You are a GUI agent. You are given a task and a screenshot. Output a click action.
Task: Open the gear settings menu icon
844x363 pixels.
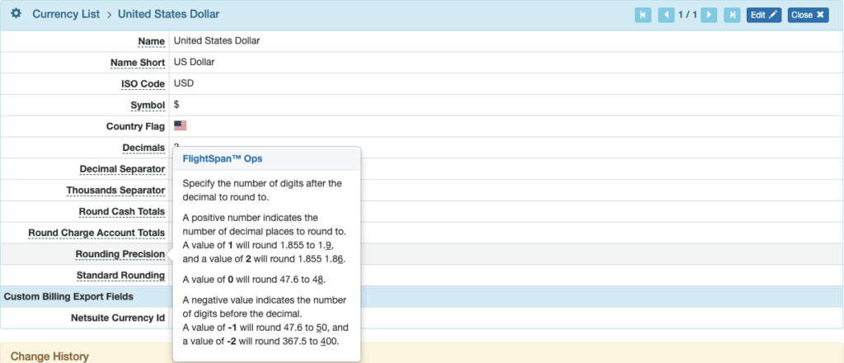click(x=16, y=15)
